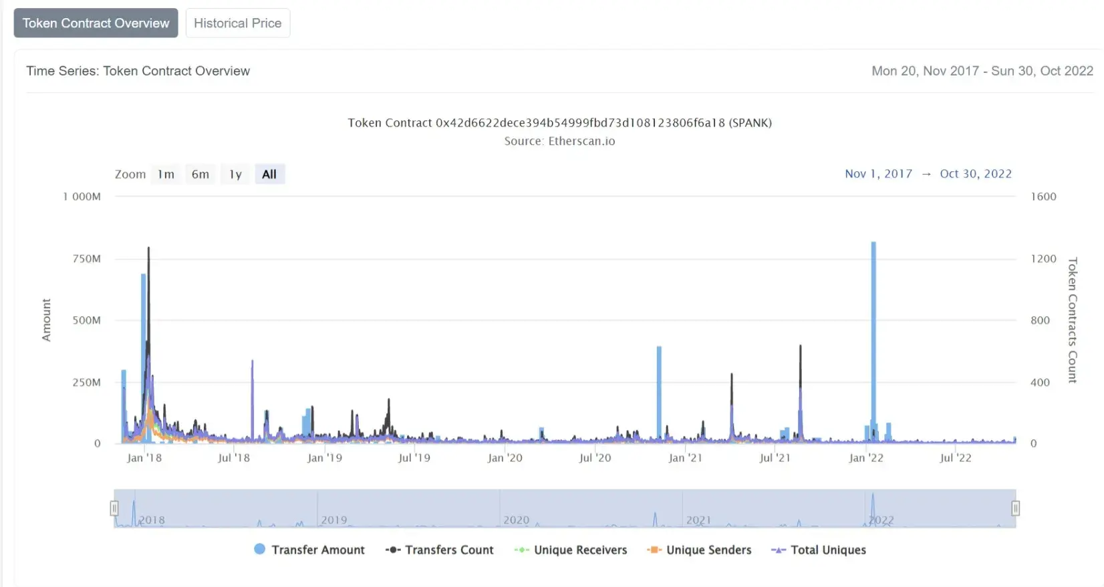Set zoom range to 6m
This screenshot has width=1104, height=587.
point(200,174)
